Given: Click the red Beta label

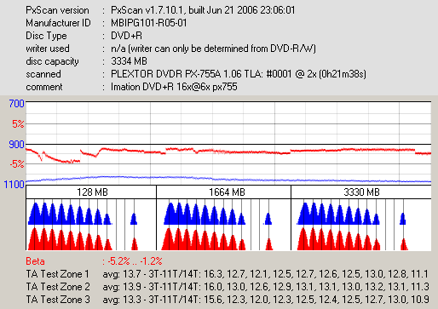Looking at the screenshot, I should click(35, 261).
